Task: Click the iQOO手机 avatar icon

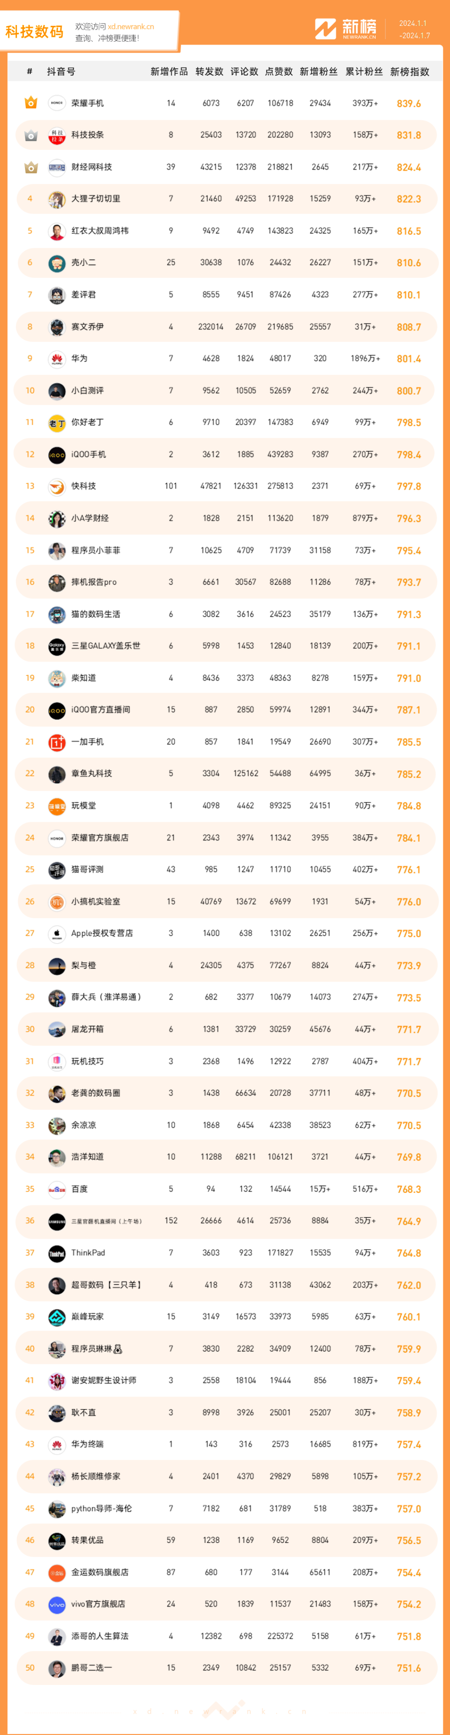Action: pos(57,455)
